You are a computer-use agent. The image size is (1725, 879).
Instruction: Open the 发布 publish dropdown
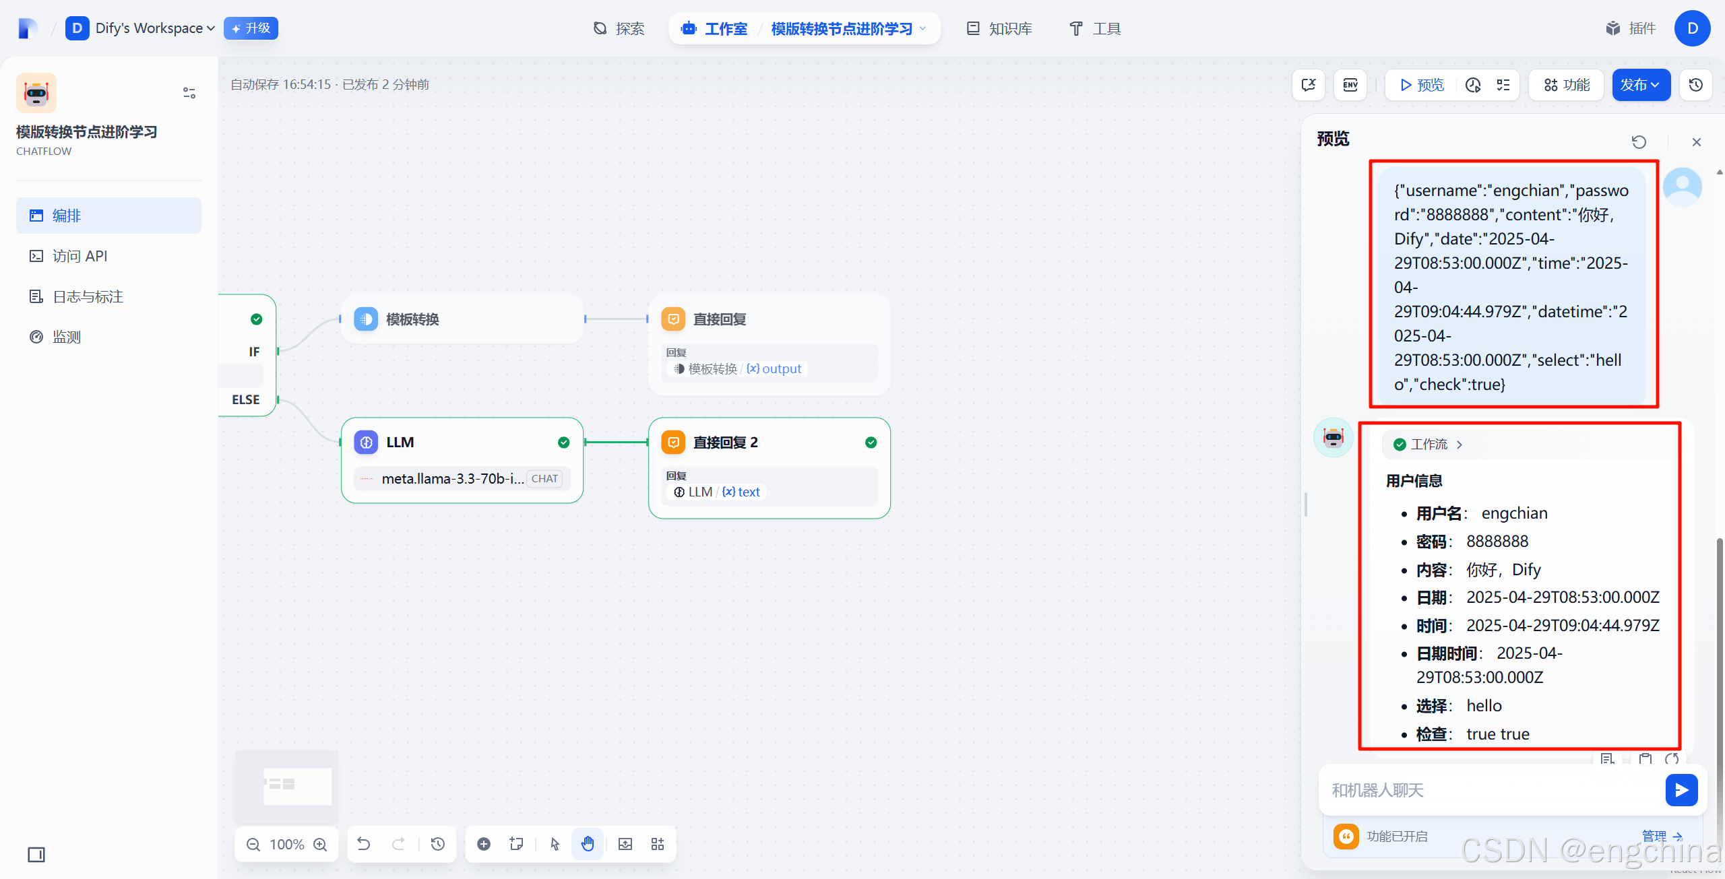(1640, 85)
